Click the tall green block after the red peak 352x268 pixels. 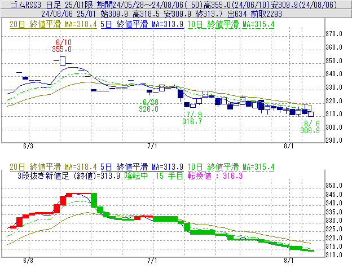click(94, 200)
